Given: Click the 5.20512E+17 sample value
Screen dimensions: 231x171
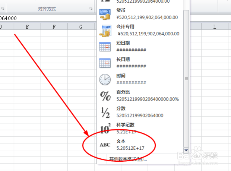Looking at the screenshot, I should [x=130, y=148].
